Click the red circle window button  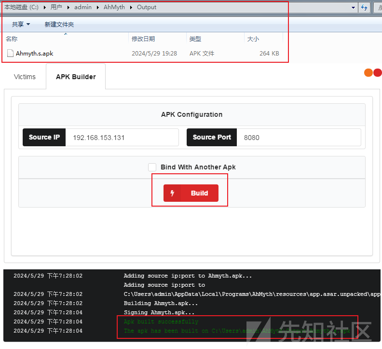[377, 73]
